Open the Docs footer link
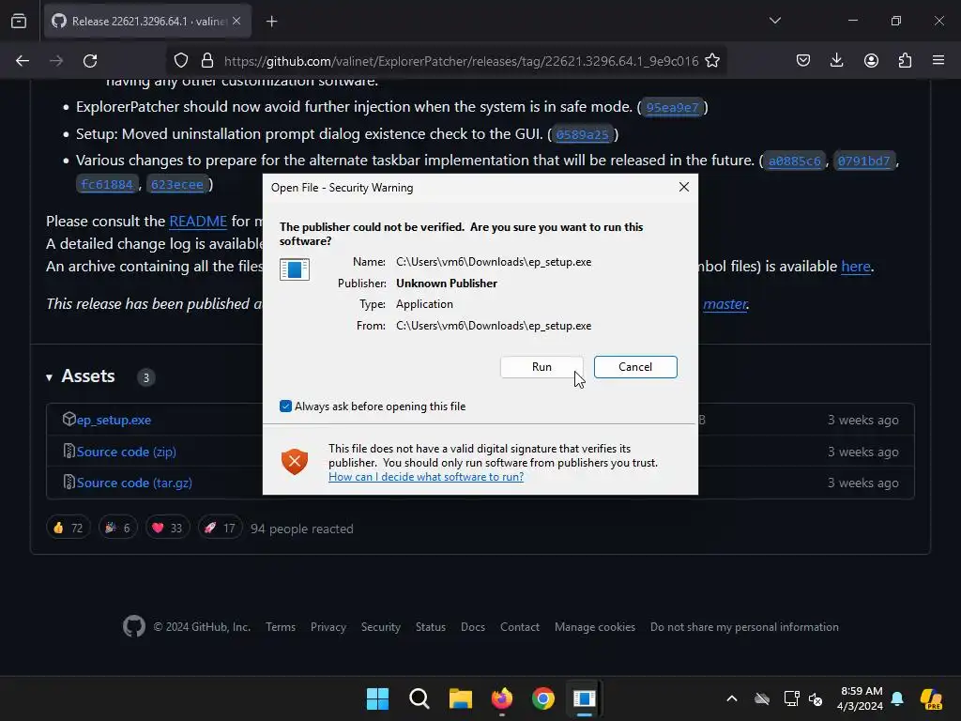The image size is (961, 721). tap(473, 626)
